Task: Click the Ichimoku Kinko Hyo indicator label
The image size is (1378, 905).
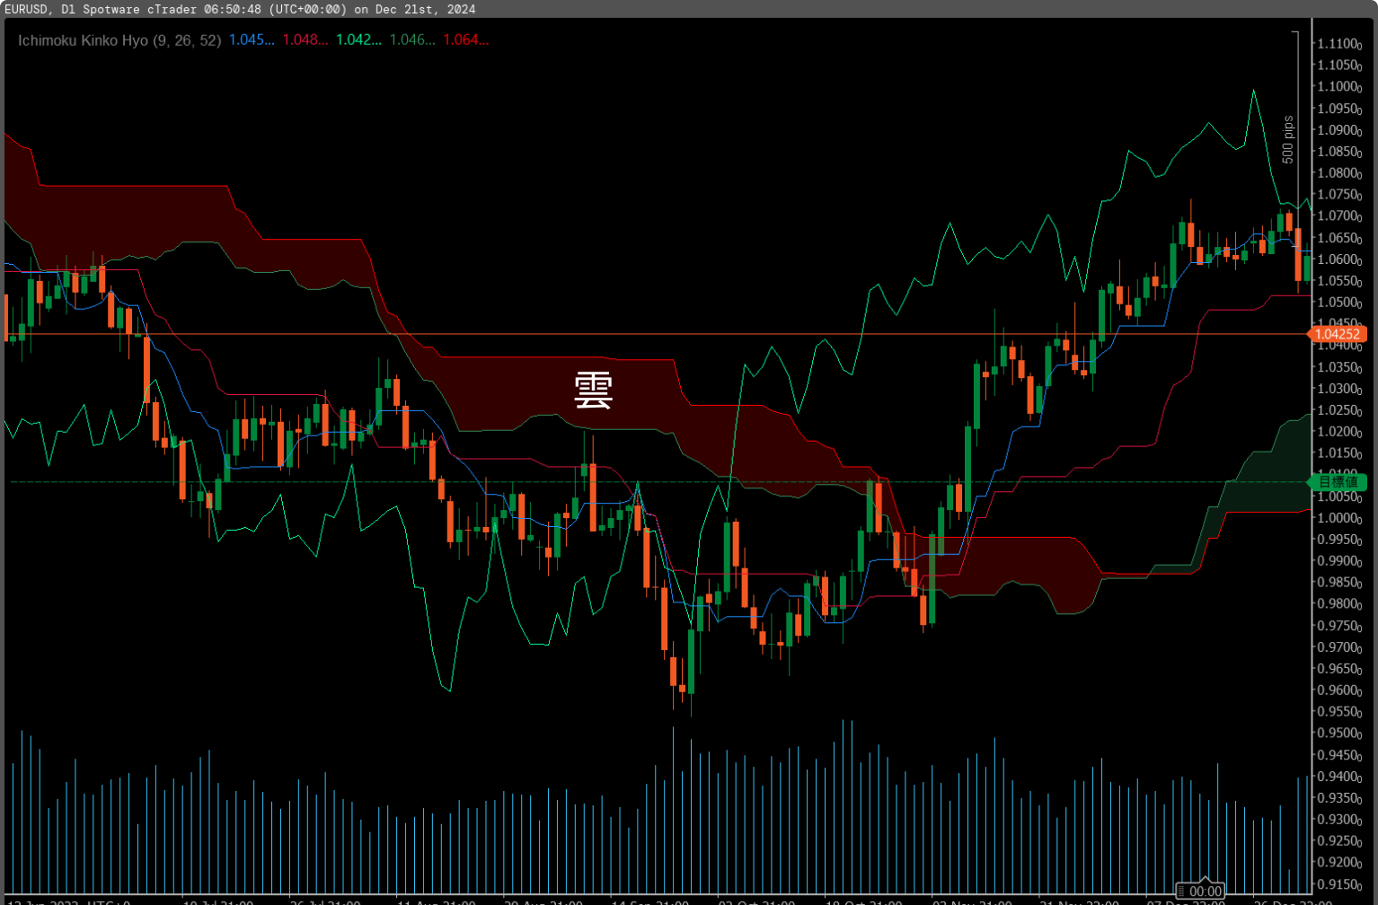Action: click(x=119, y=40)
